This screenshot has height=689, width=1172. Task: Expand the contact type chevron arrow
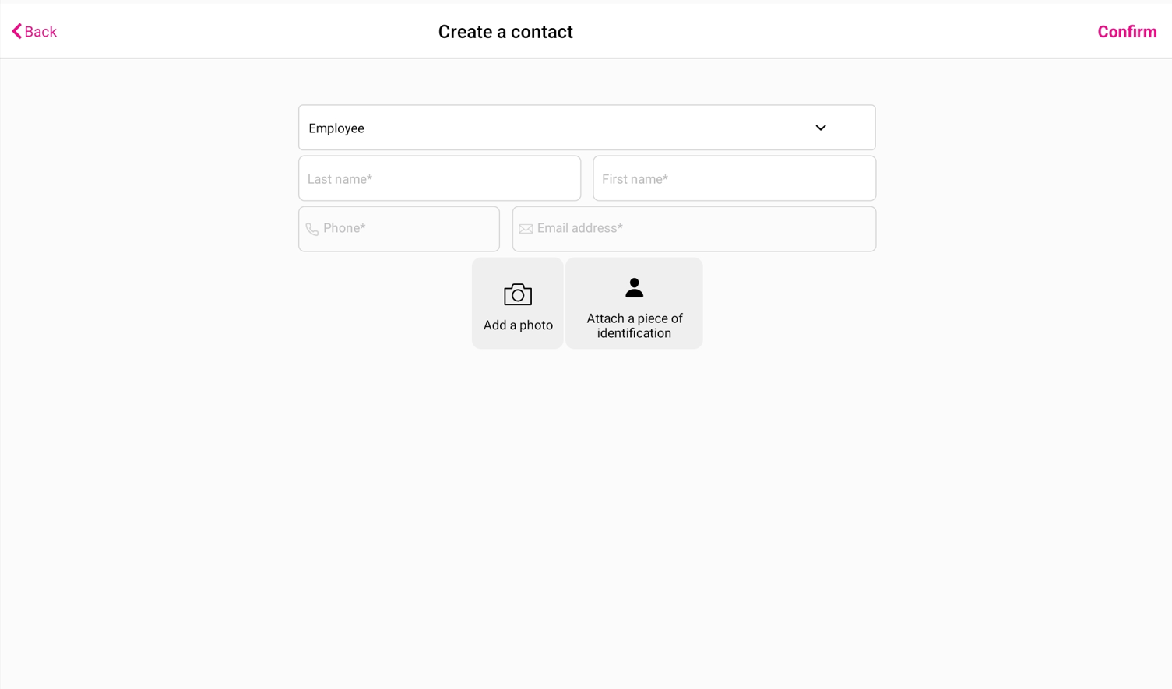coord(821,128)
